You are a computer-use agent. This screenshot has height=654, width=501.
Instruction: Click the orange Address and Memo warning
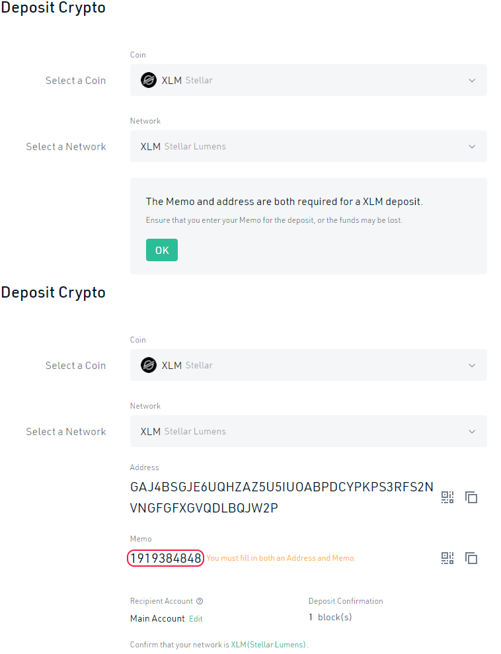click(281, 558)
